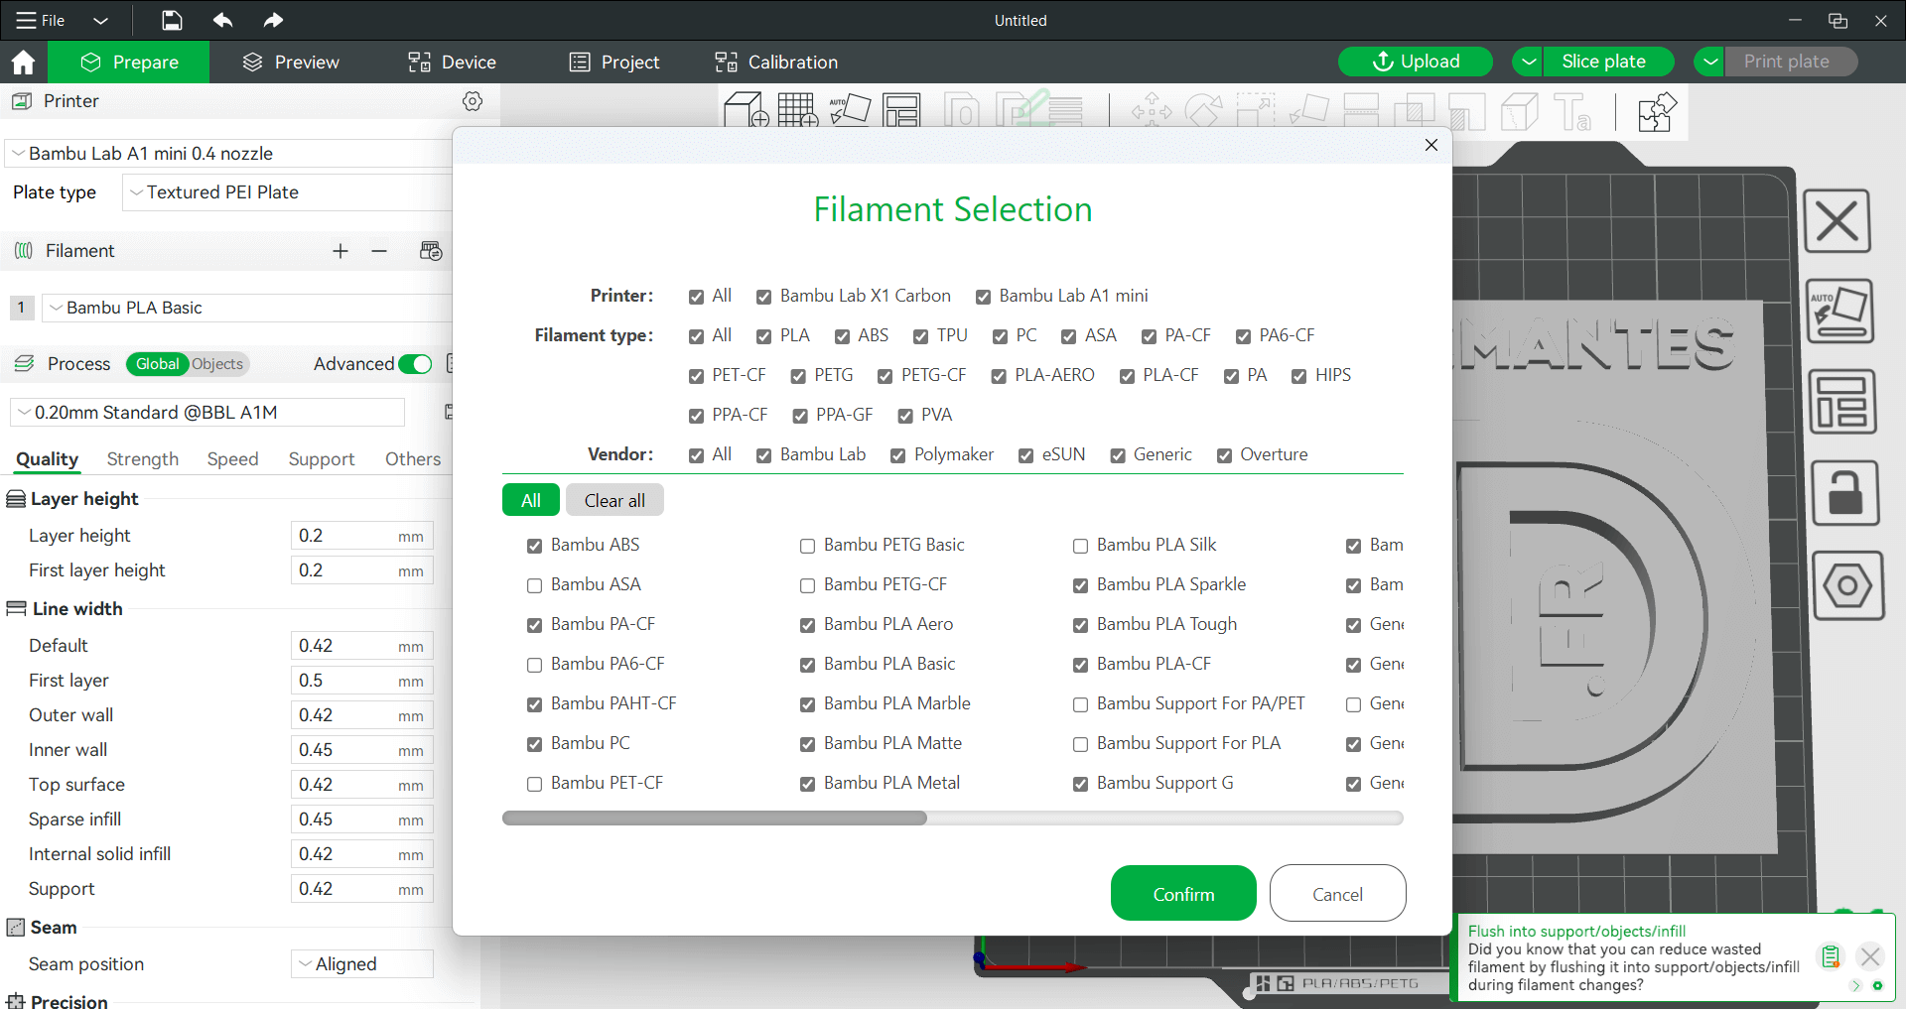The height and width of the screenshot is (1009, 1906).
Task: Uncheck the Bambu Lab X1 Carbon printer checkbox
Action: (763, 297)
